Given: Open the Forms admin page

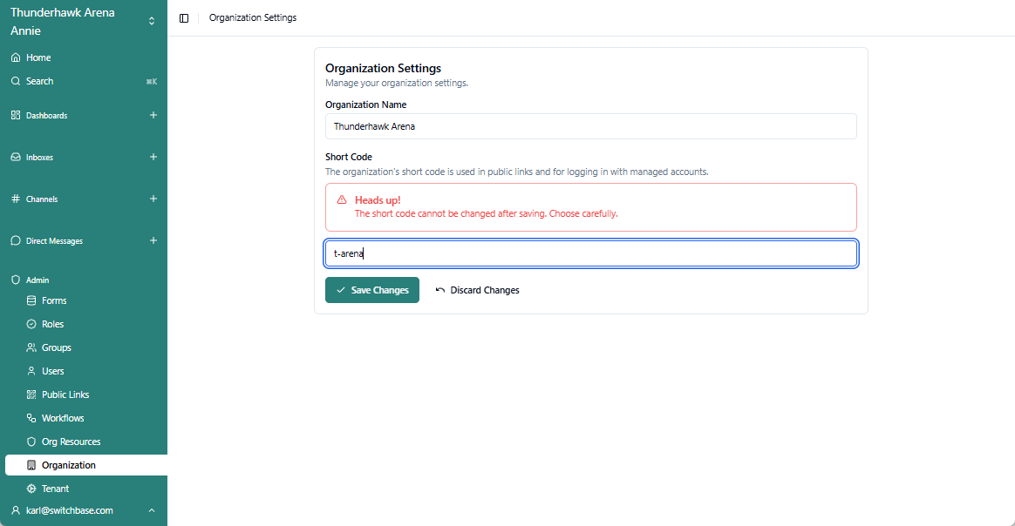Looking at the screenshot, I should [54, 300].
